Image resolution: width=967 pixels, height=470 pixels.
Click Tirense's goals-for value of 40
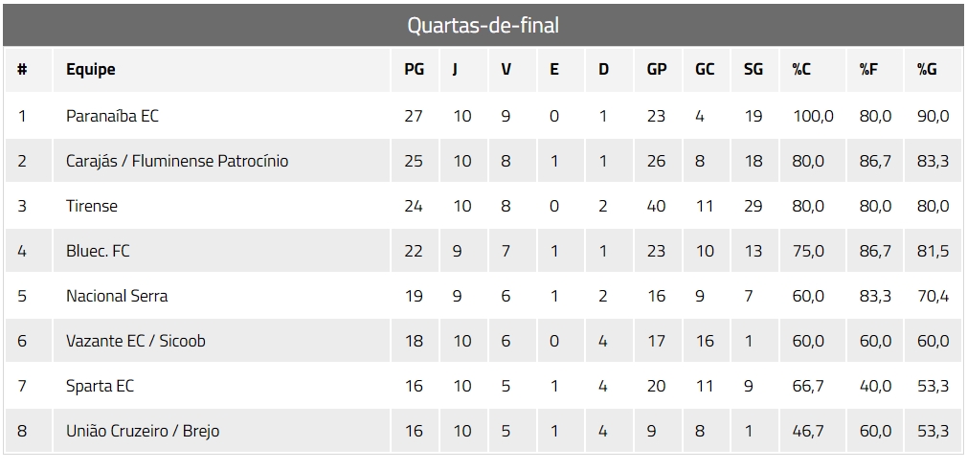pyautogui.click(x=656, y=206)
